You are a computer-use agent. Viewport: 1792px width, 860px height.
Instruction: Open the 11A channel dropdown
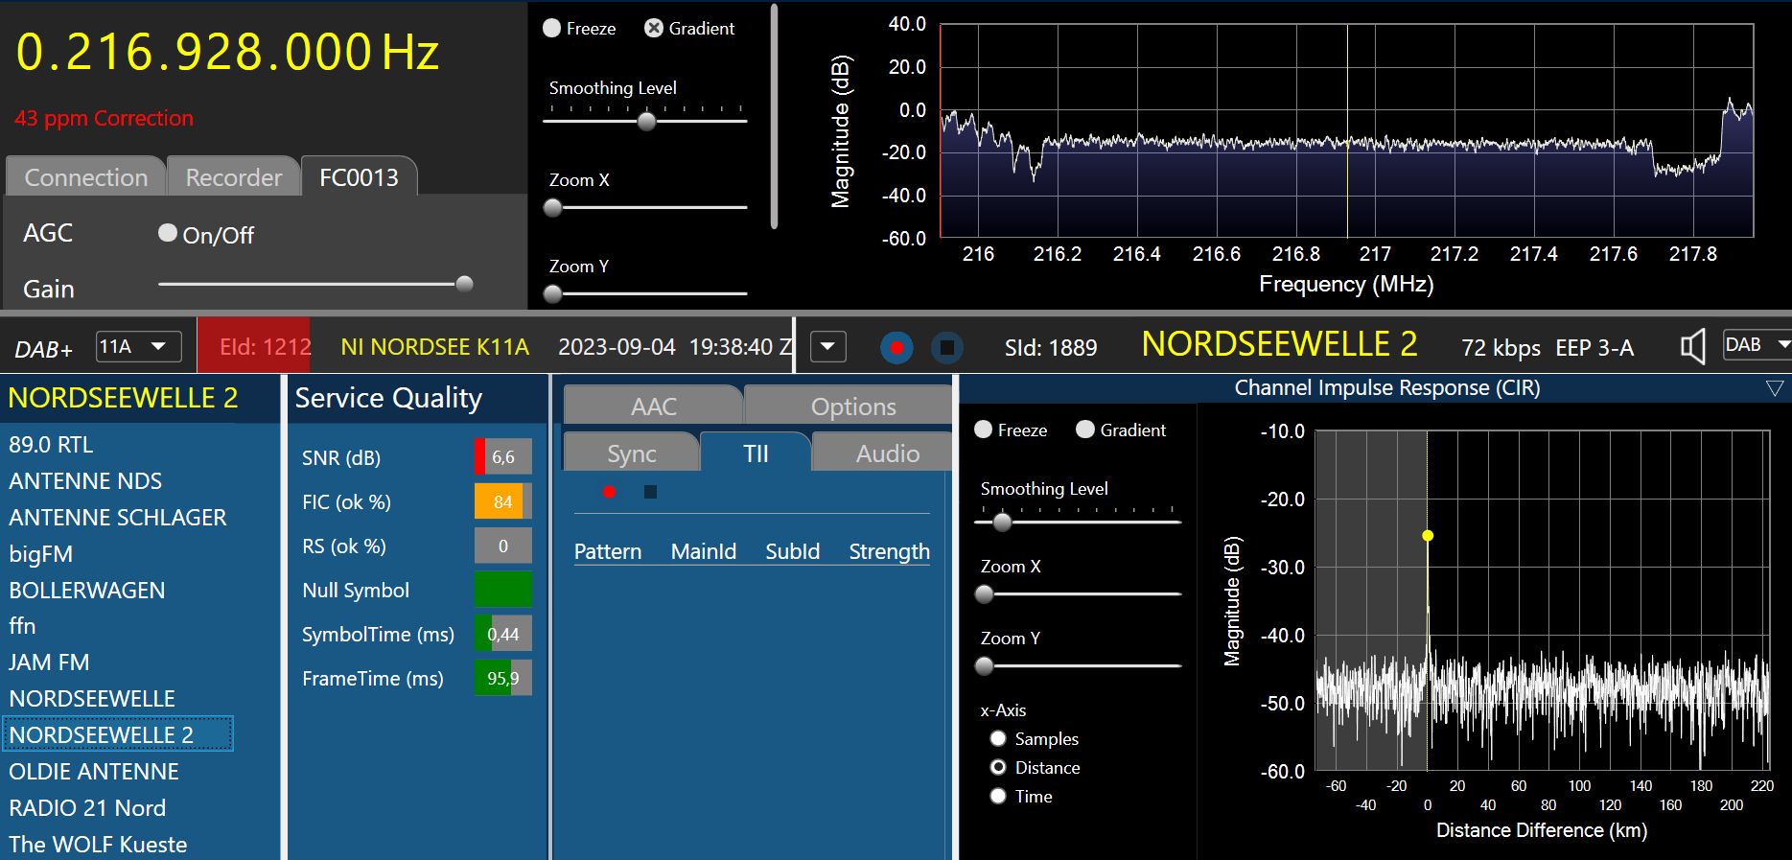click(x=139, y=346)
